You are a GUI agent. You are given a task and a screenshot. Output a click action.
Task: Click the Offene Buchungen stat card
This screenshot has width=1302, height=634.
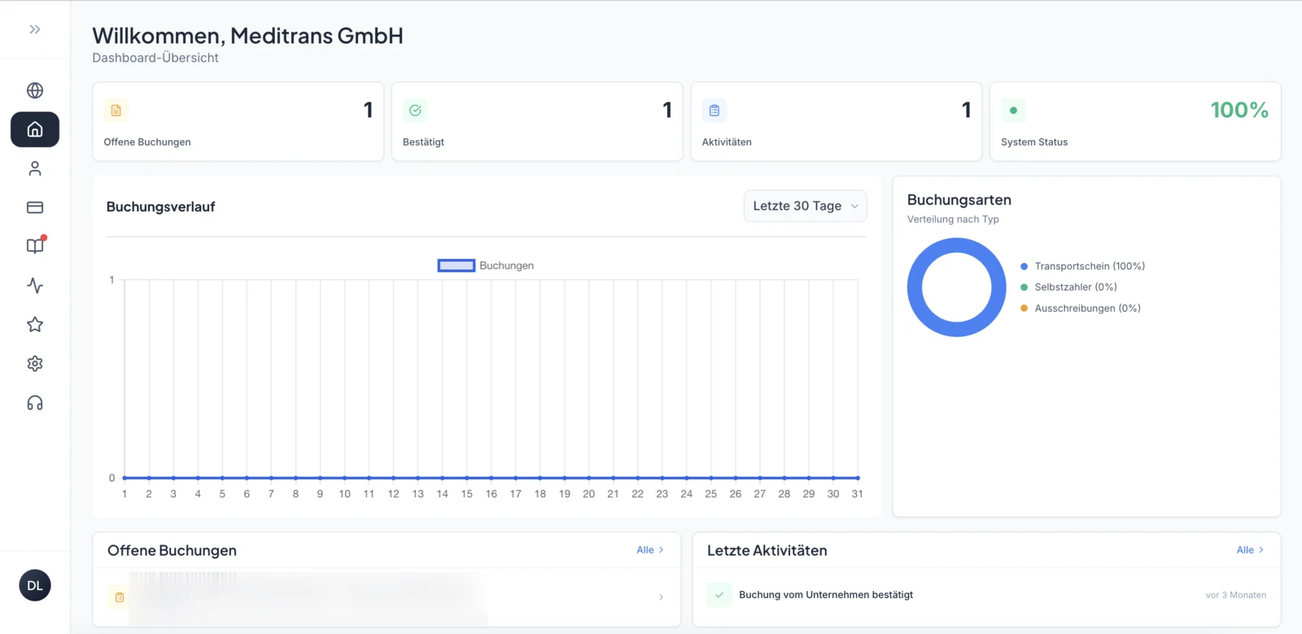click(x=238, y=121)
